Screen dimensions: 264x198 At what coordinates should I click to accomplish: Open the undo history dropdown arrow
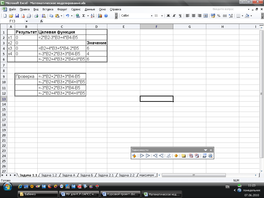(72, 16)
